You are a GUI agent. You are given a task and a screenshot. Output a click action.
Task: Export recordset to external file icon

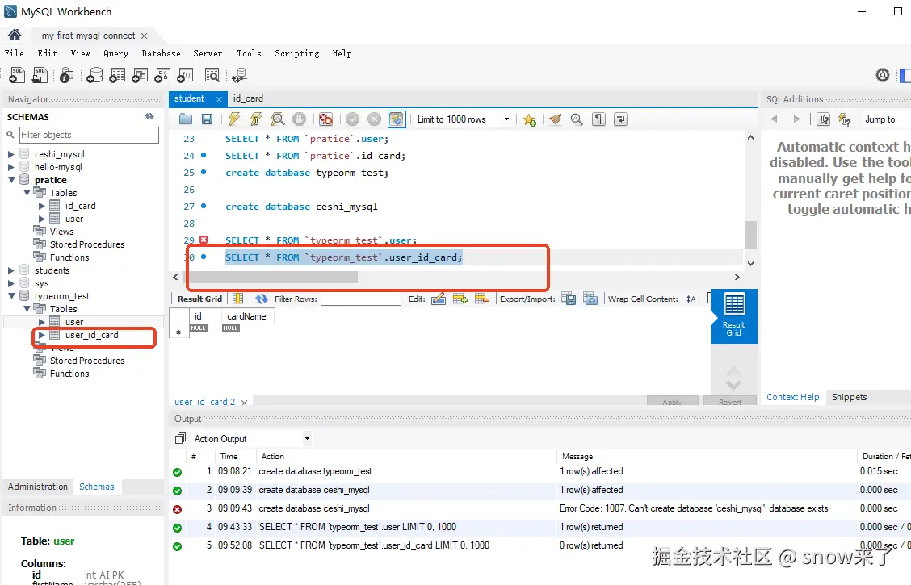(569, 299)
